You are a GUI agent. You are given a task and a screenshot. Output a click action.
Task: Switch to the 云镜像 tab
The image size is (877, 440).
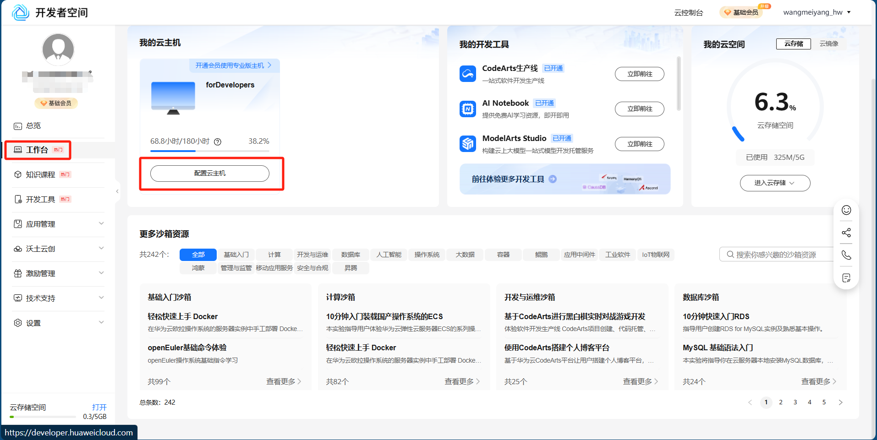point(829,43)
